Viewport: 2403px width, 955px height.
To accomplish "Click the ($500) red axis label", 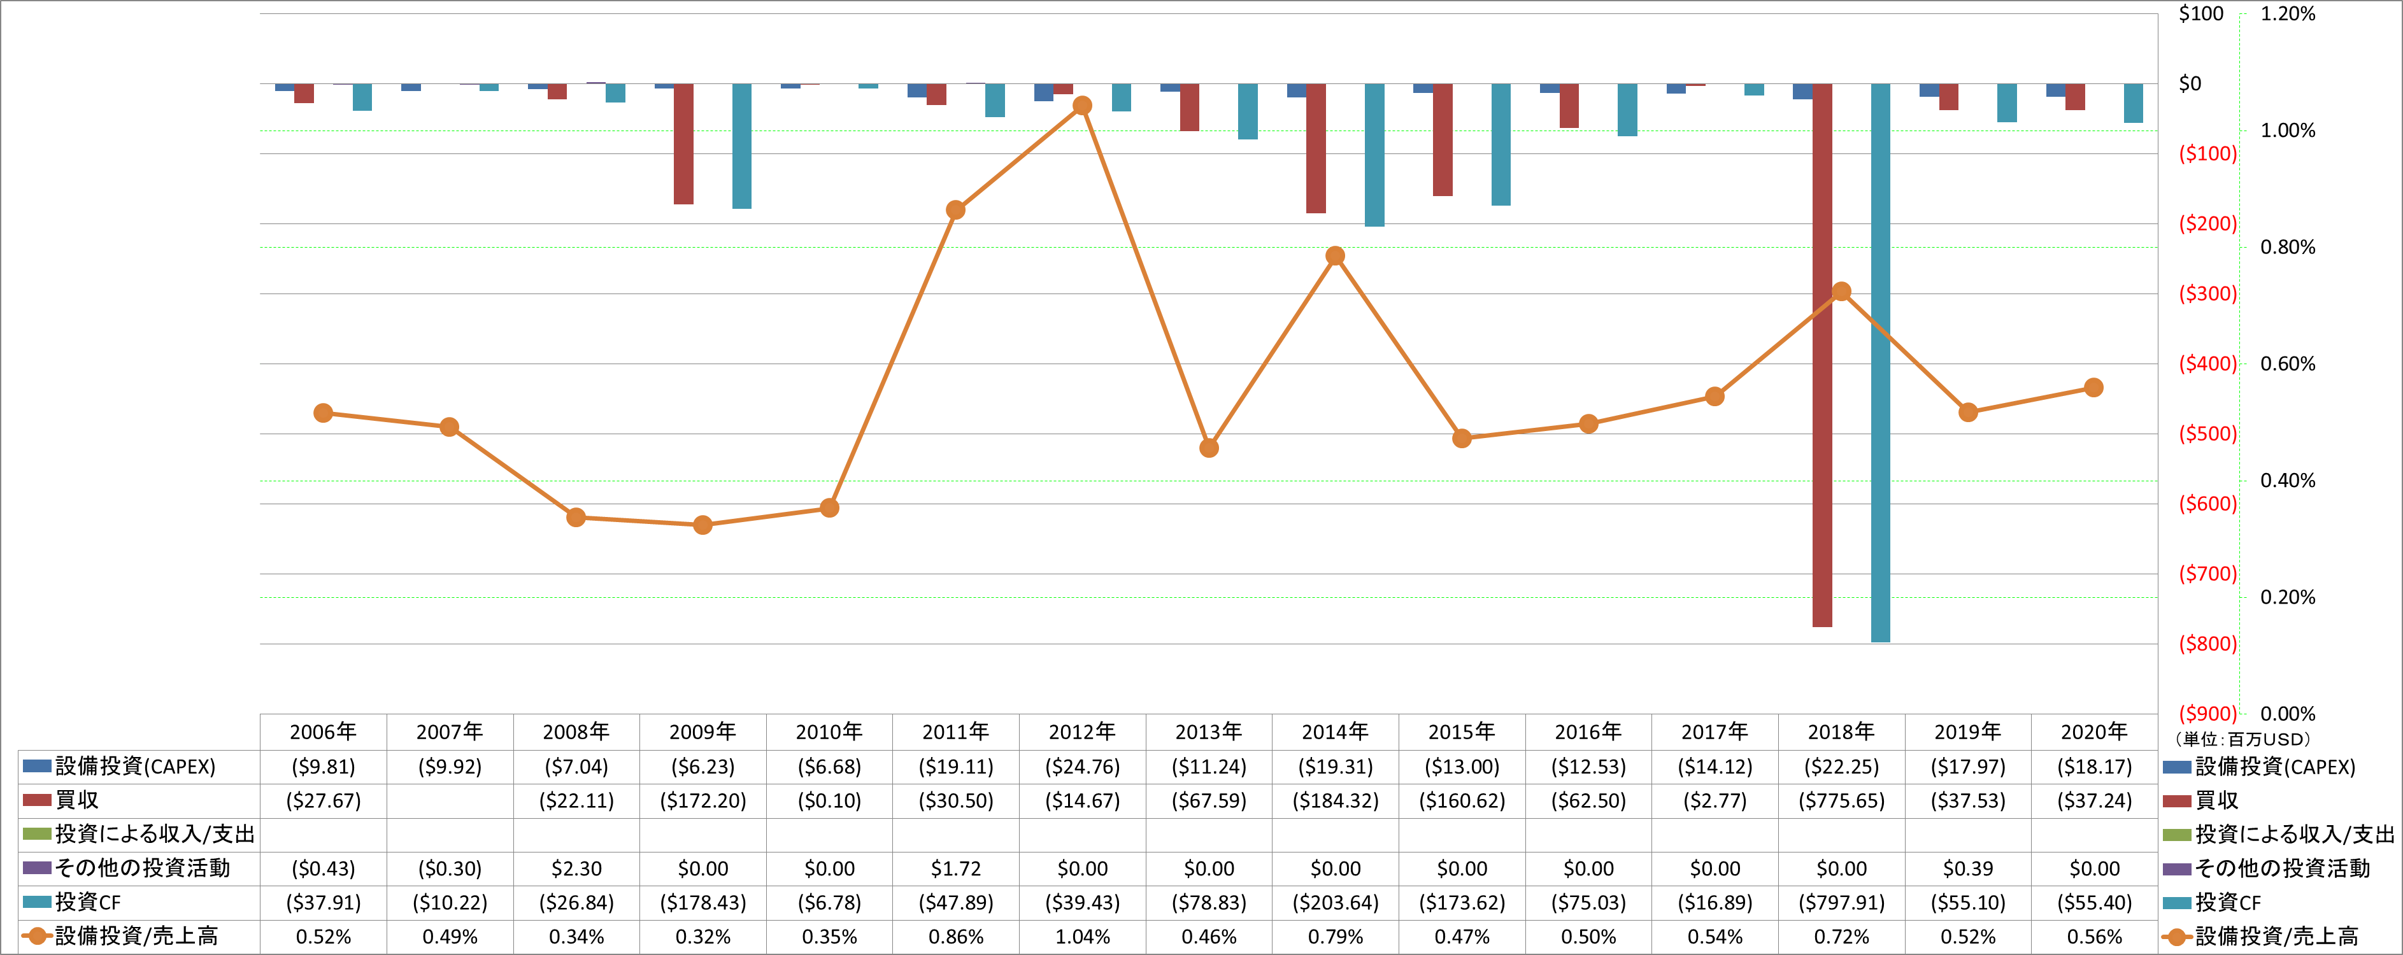I will pyautogui.click(x=2207, y=434).
